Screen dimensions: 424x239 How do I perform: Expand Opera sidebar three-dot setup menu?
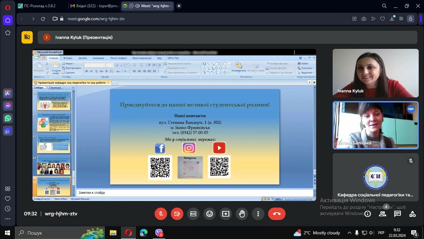click(7, 219)
